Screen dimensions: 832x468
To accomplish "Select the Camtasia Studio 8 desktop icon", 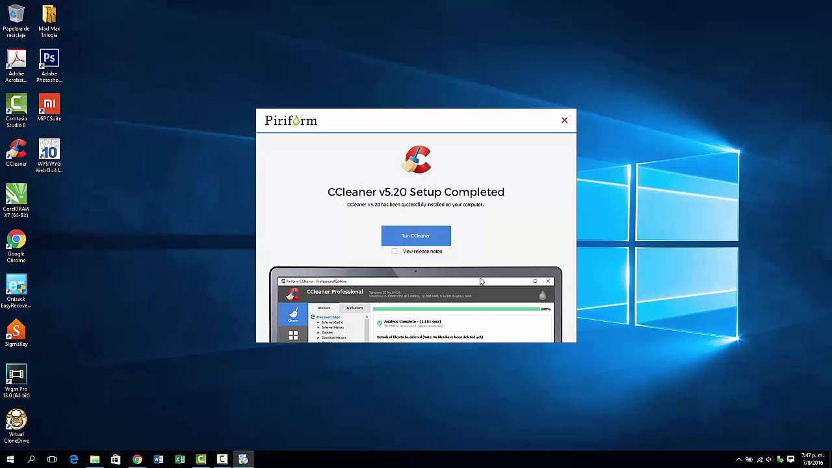I will tap(16, 111).
